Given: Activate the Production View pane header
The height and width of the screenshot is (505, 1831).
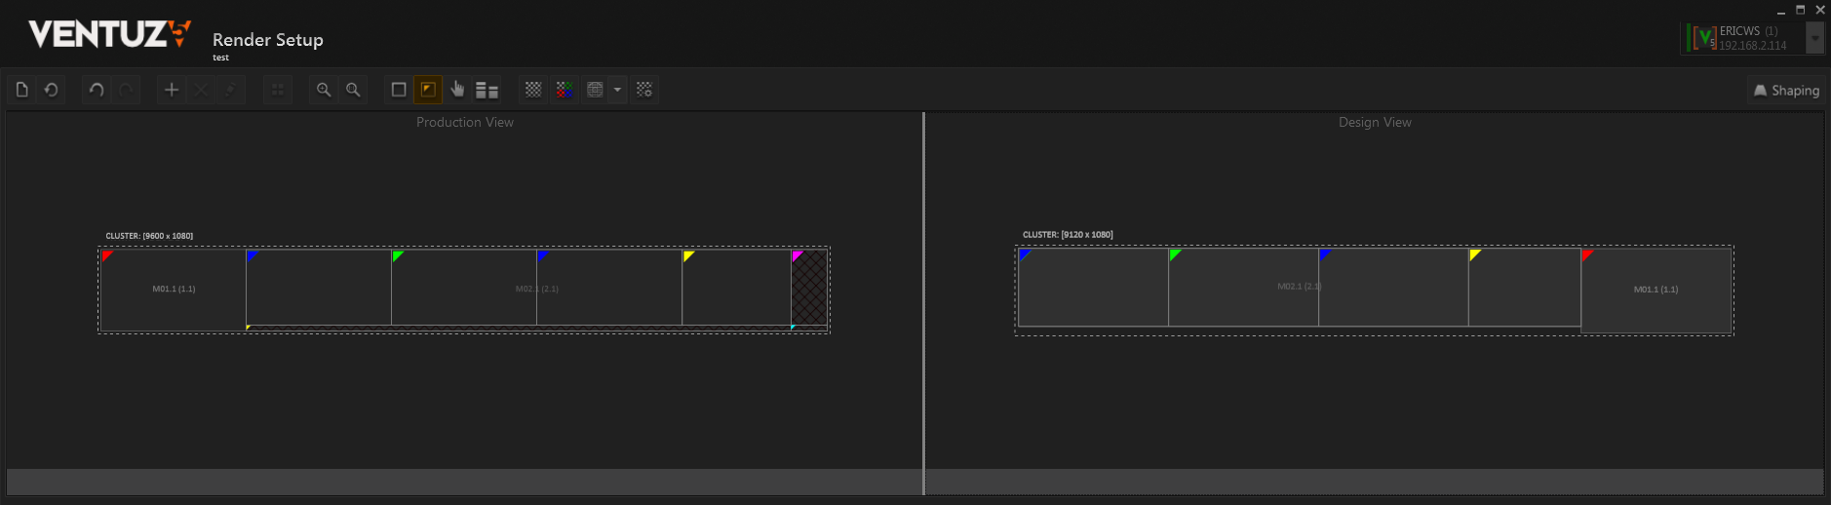Looking at the screenshot, I should click(x=464, y=122).
